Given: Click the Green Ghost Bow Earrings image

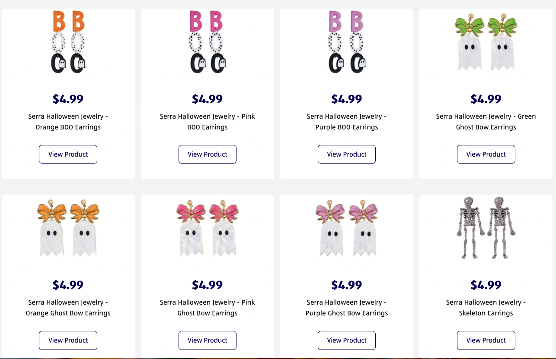Looking at the screenshot, I should coord(486,44).
